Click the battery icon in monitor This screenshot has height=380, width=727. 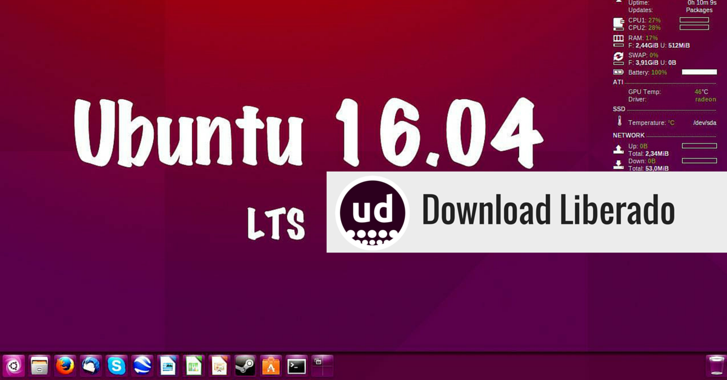pyautogui.click(x=619, y=72)
